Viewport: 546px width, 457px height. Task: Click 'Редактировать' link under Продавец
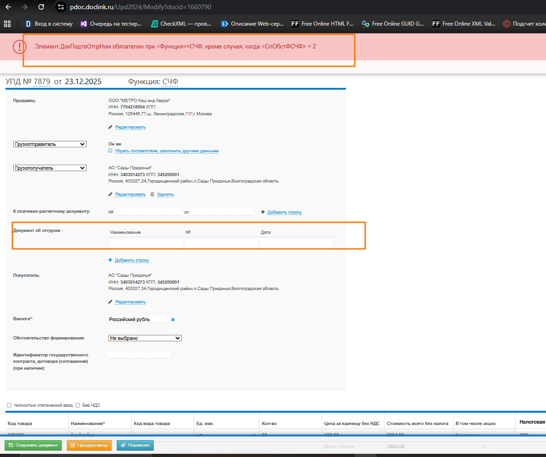[130, 127]
